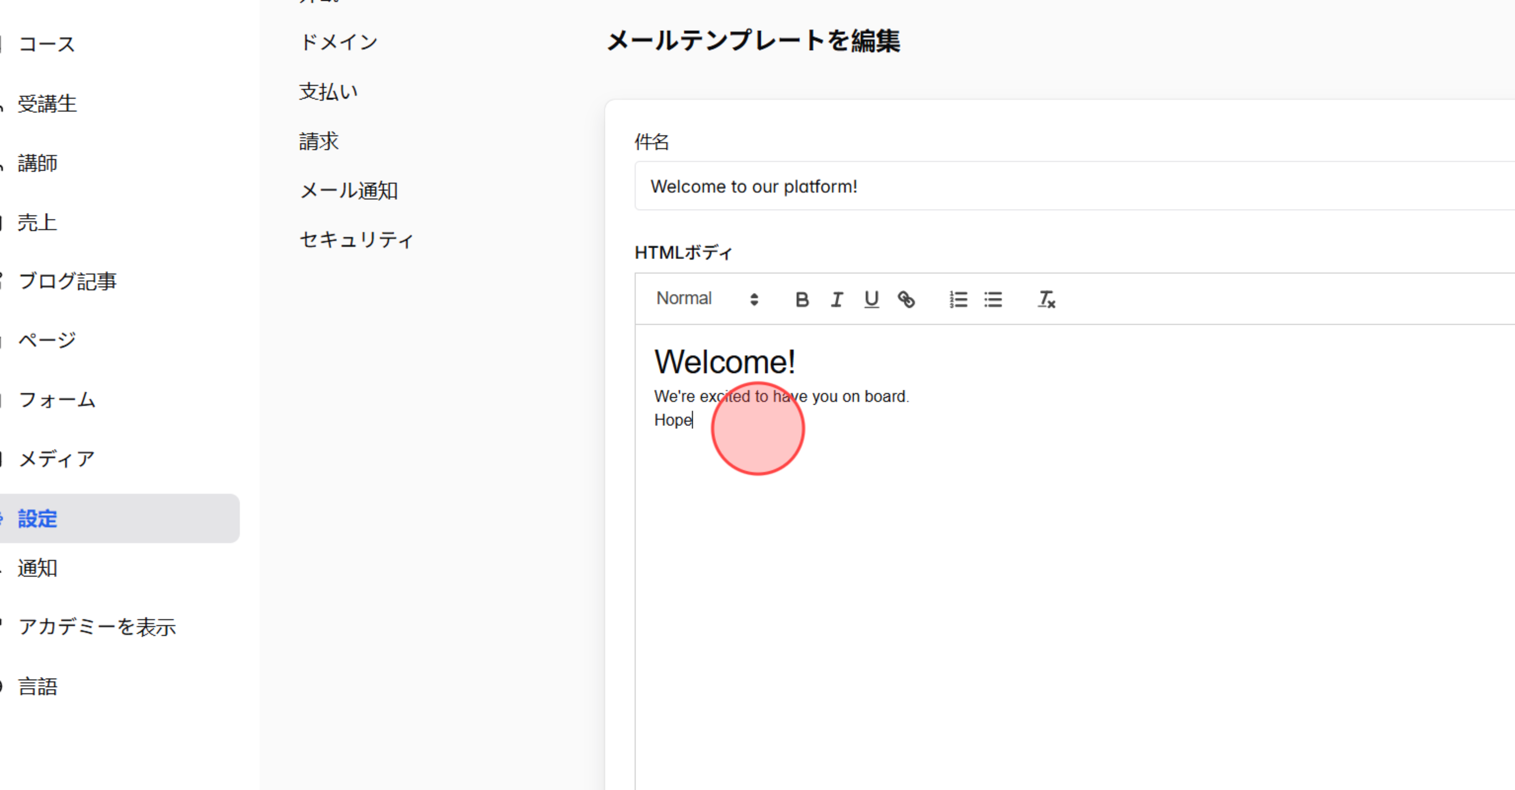The height and width of the screenshot is (790, 1515).
Task: Expand the text style selector chevrons
Action: coord(755,299)
